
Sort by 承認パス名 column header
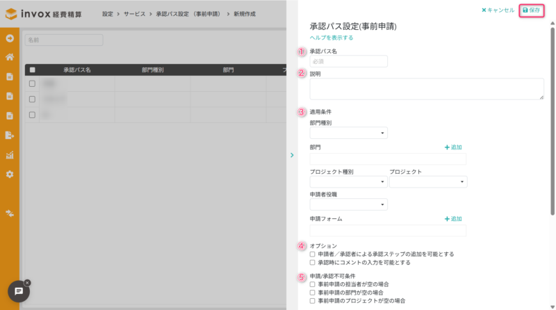click(77, 70)
